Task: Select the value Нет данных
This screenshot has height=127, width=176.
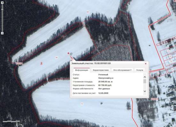Action: [104, 89]
